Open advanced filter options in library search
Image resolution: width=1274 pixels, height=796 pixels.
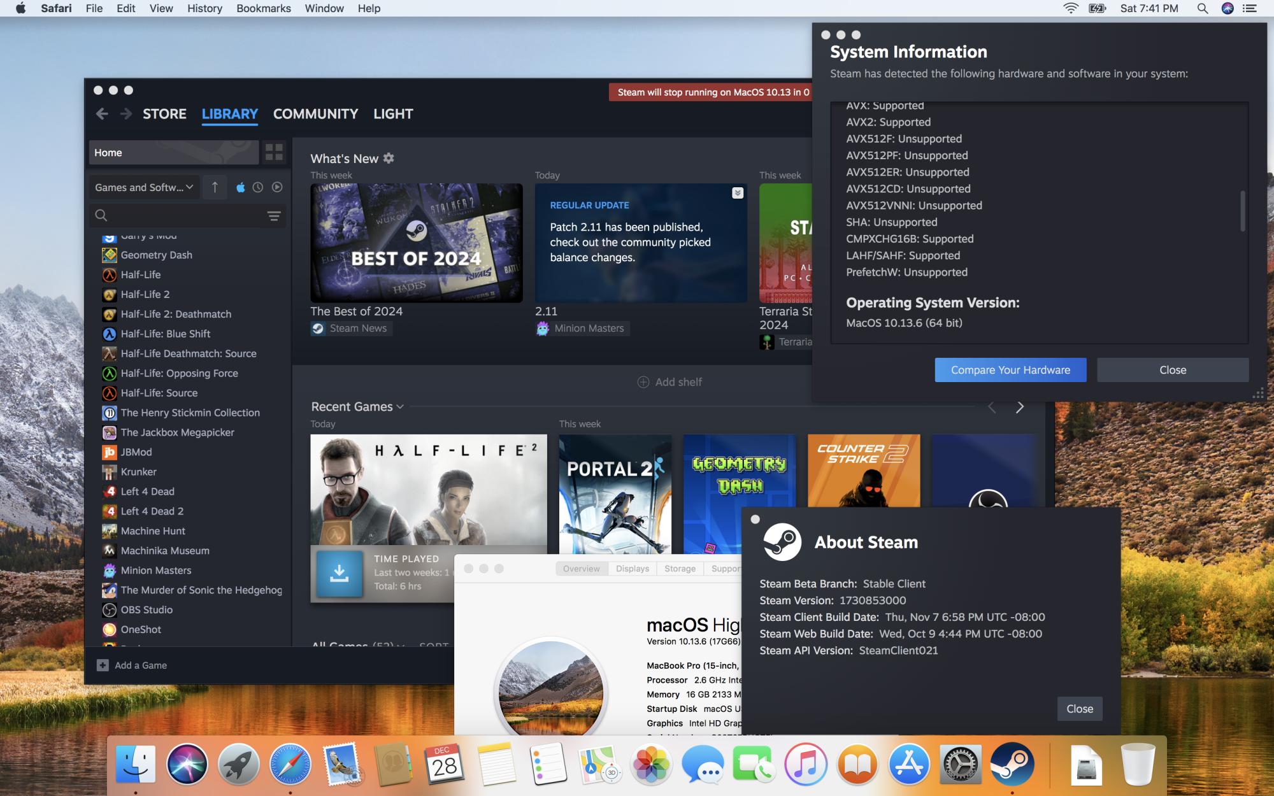(274, 216)
